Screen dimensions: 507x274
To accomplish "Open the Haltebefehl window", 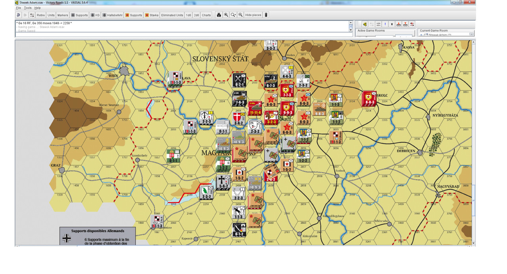I will 112,15.
